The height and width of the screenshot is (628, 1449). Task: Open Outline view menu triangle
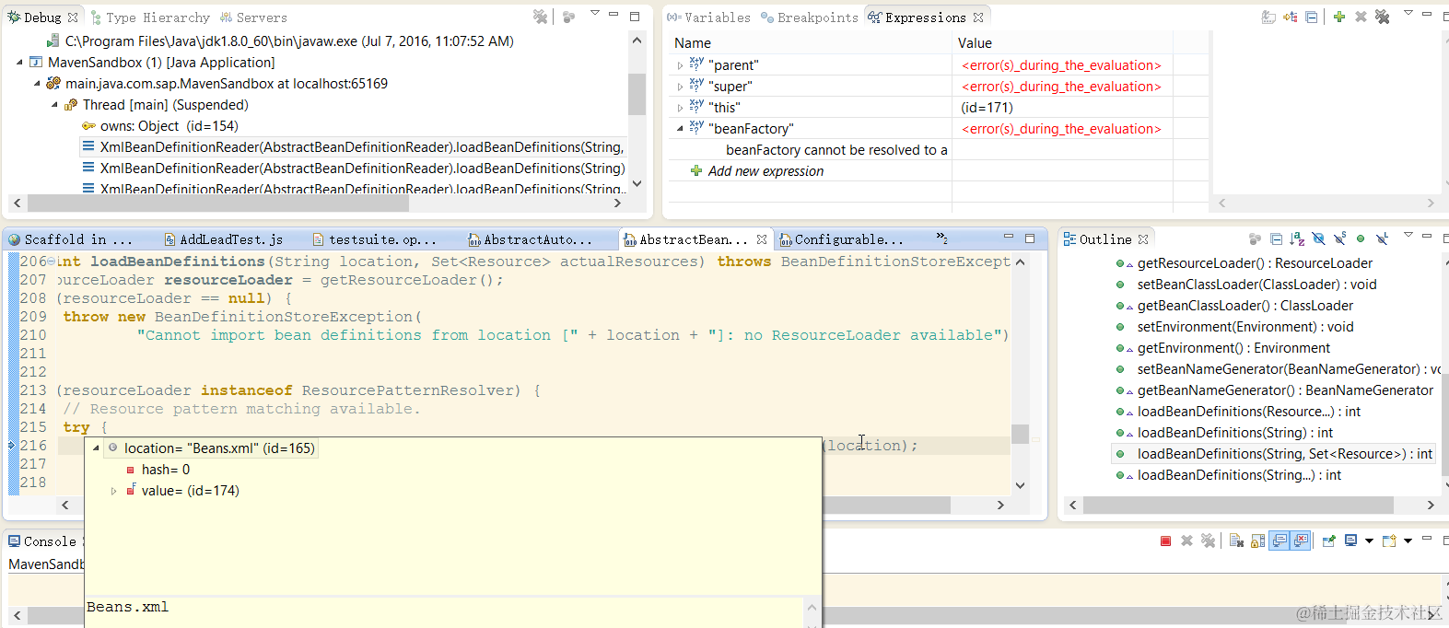click(1408, 236)
